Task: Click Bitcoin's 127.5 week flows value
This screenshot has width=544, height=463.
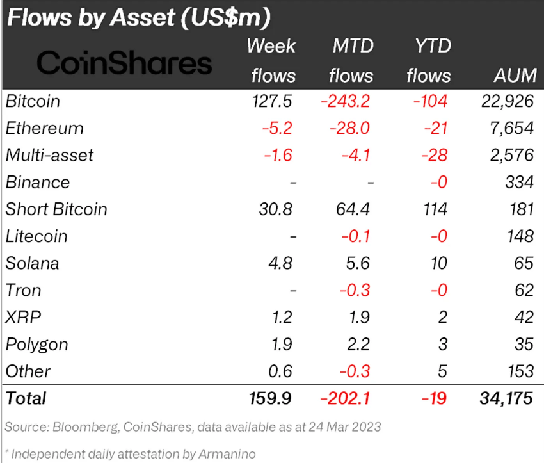Action: click(x=273, y=101)
